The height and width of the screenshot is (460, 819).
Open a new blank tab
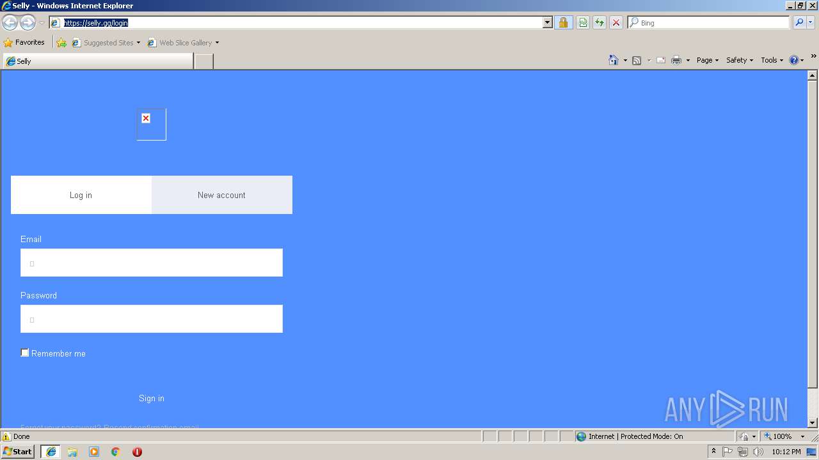(203, 61)
